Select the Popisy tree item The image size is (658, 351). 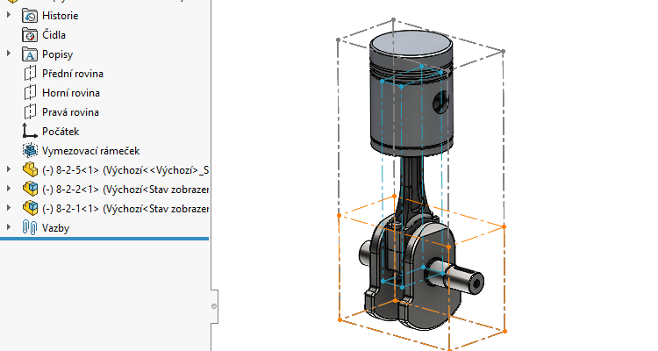click(58, 54)
